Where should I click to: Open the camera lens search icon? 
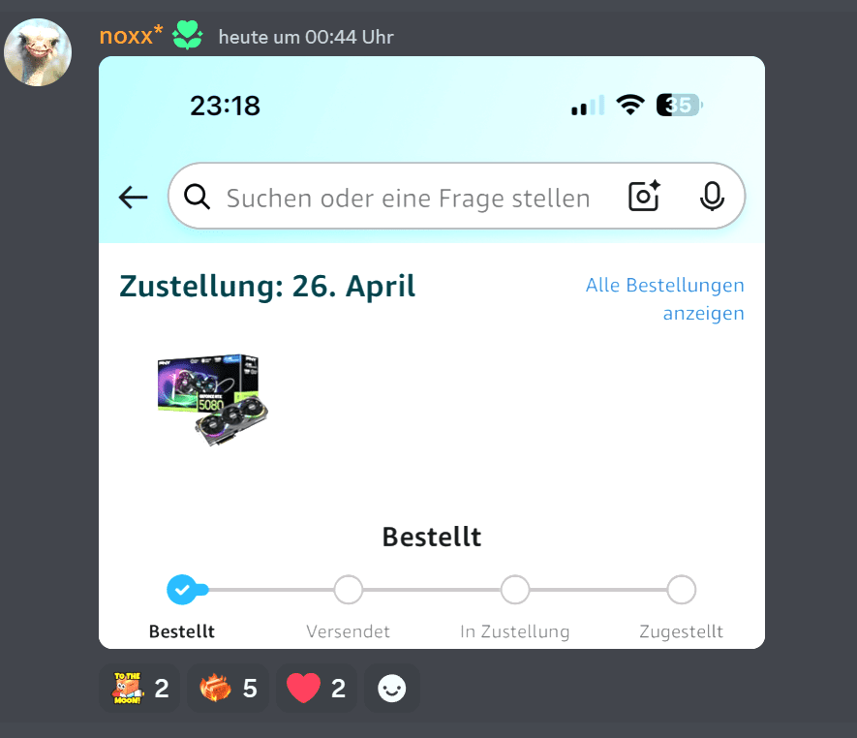pyautogui.click(x=645, y=196)
